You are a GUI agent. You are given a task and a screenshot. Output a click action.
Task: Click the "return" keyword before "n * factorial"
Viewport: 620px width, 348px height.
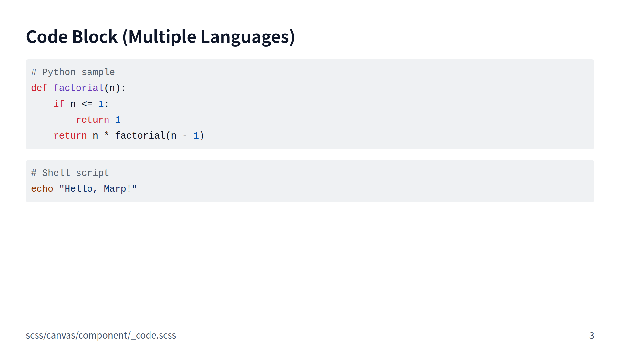pyautogui.click(x=70, y=136)
